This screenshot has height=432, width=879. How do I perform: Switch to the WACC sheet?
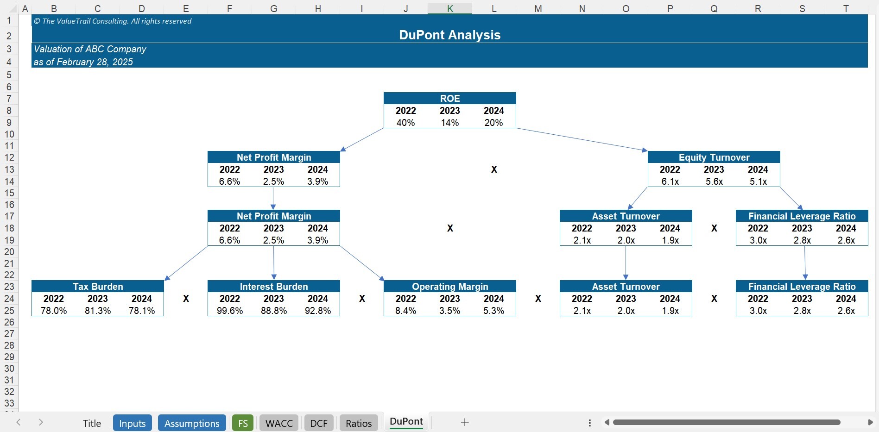pyautogui.click(x=278, y=422)
